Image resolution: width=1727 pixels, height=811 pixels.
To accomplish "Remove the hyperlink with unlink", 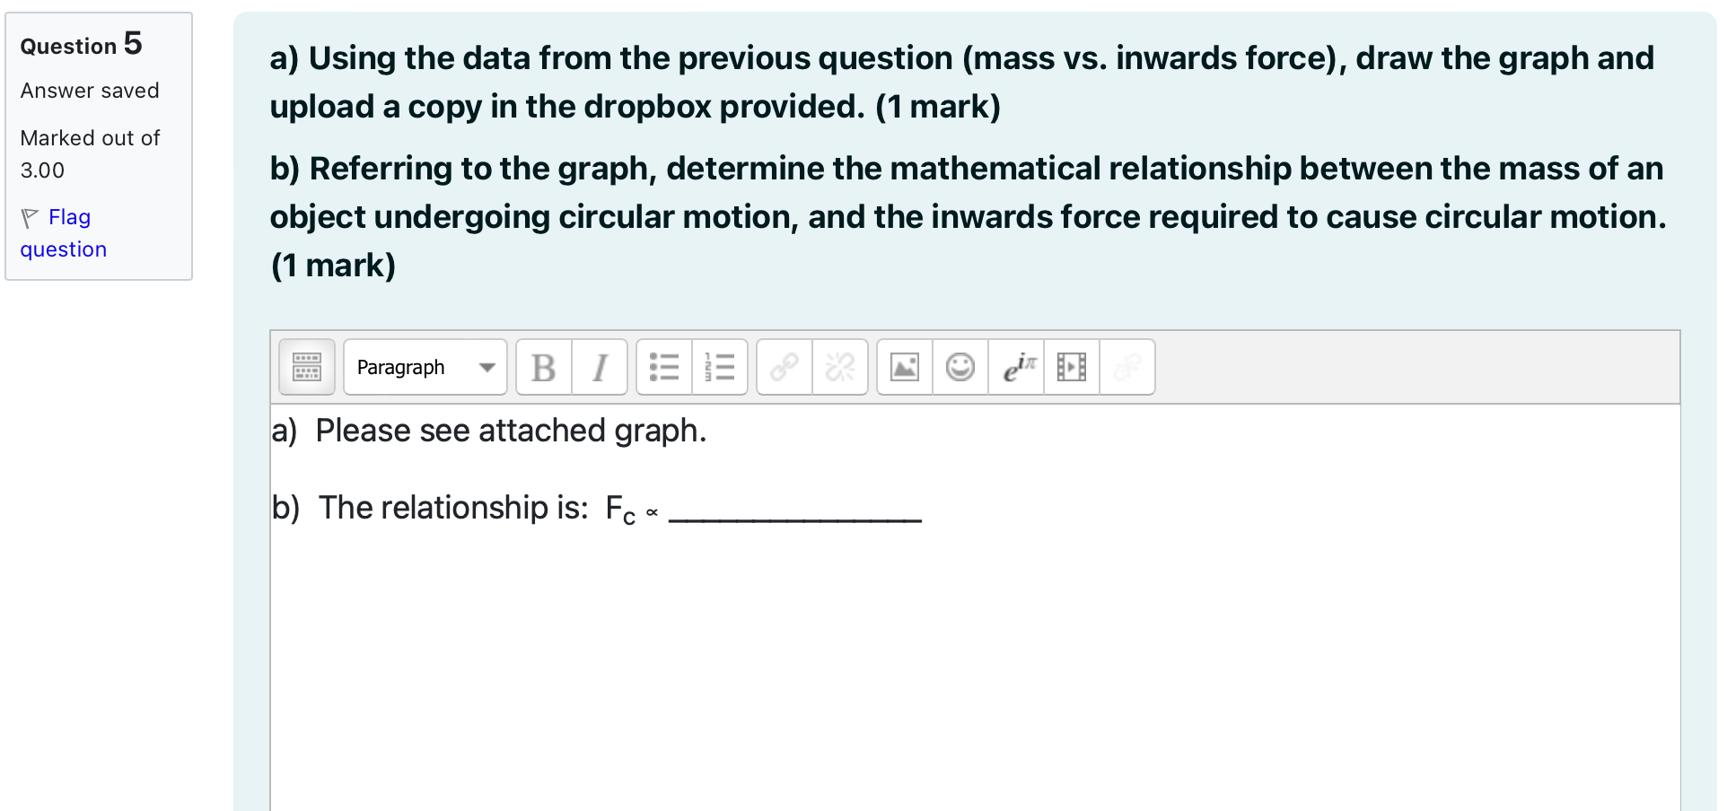I will pyautogui.click(x=838, y=367).
